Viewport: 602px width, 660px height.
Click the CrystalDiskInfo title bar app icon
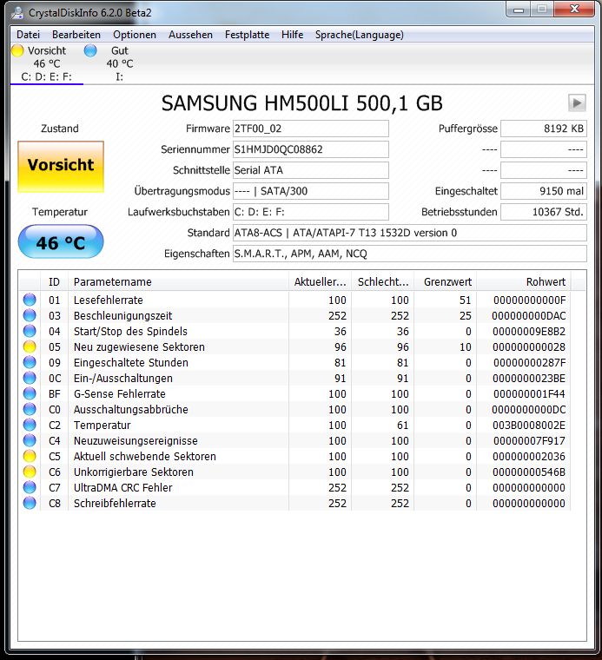pos(17,13)
